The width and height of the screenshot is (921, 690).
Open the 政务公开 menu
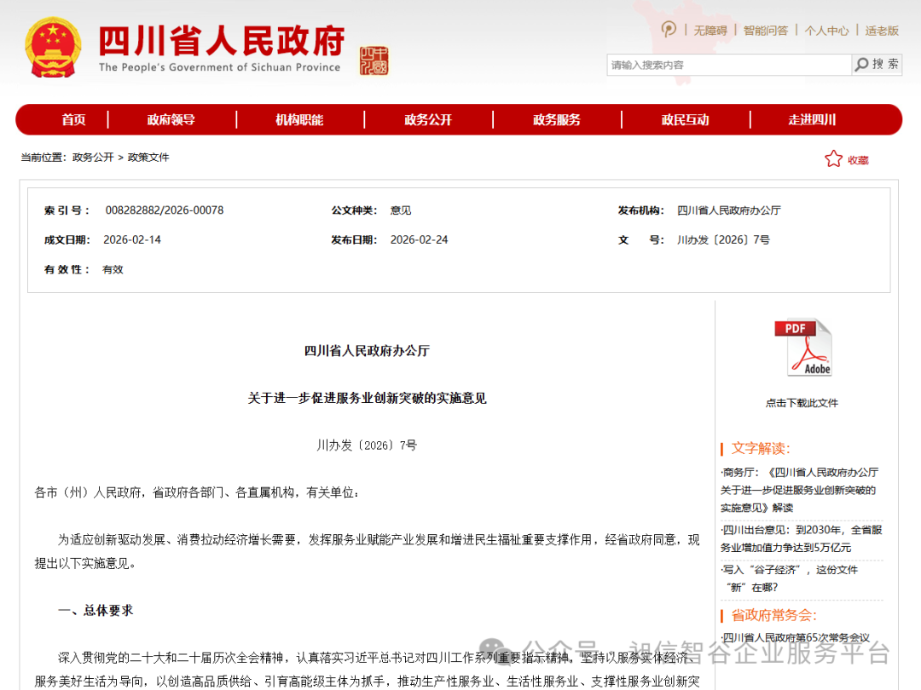[x=428, y=119]
